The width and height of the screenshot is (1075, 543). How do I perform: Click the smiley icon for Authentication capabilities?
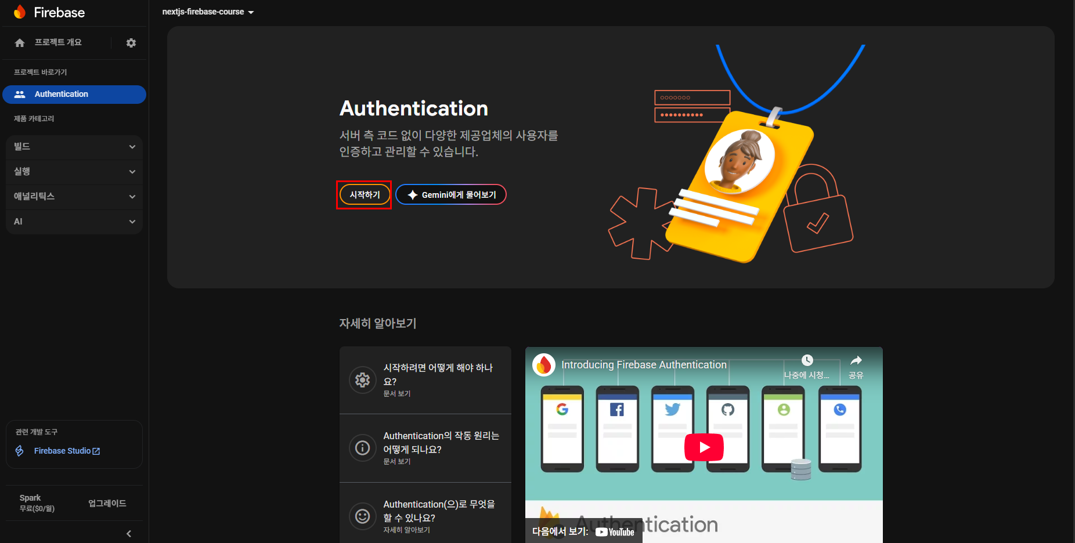(x=363, y=516)
